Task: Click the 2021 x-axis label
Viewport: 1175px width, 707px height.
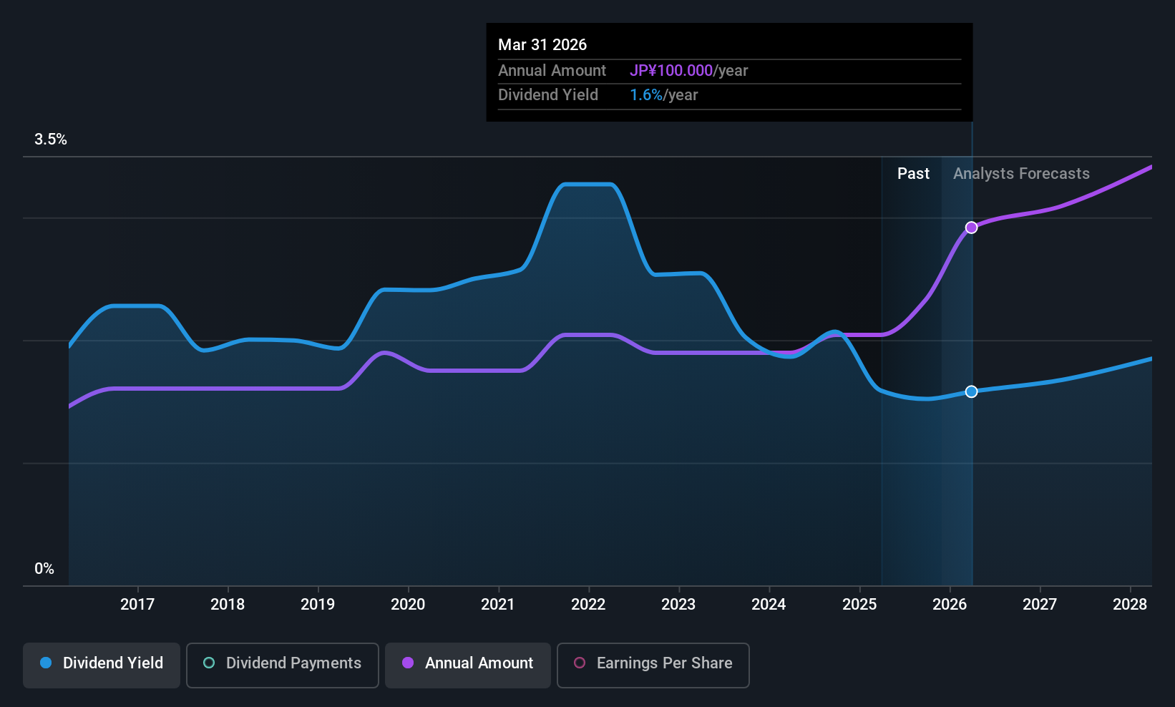Action: coord(498,605)
